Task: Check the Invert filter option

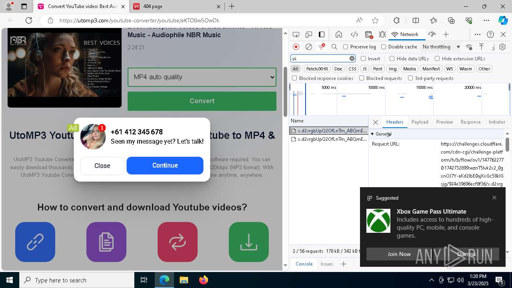Action: pyautogui.click(x=363, y=58)
